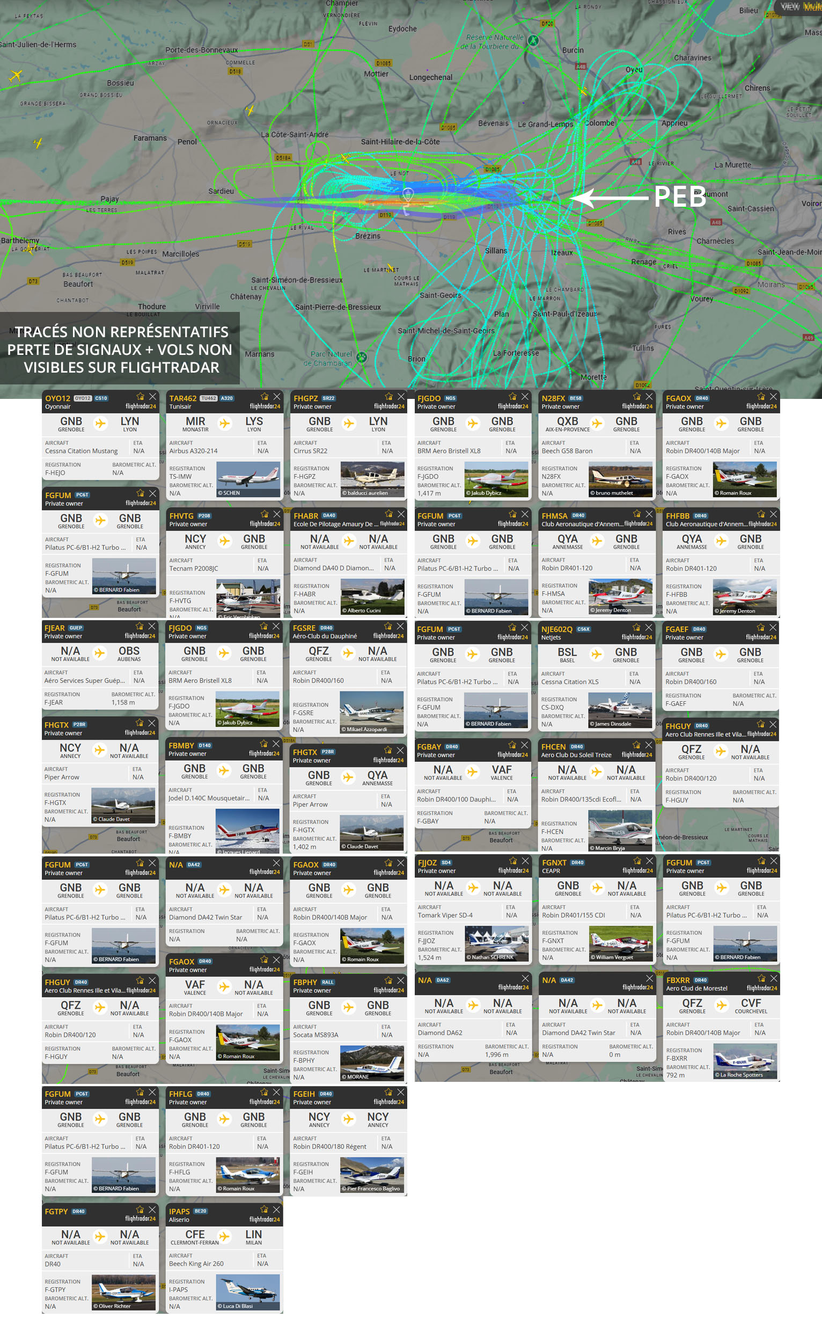
Task: Click the star lock icon on FHGPZ card
Action: [388, 397]
